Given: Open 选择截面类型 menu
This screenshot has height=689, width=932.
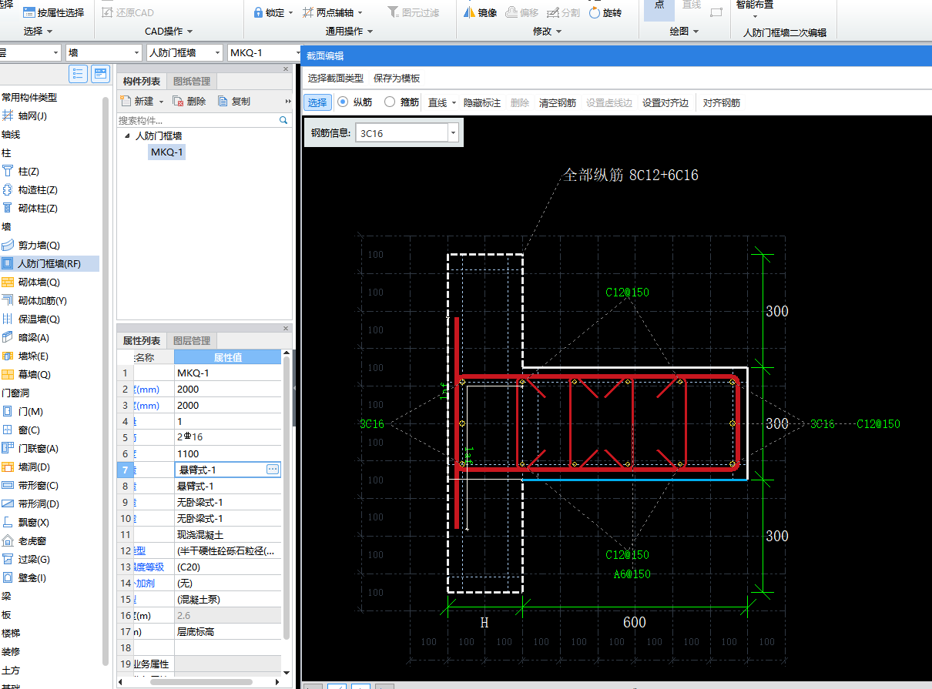Looking at the screenshot, I should pos(336,79).
